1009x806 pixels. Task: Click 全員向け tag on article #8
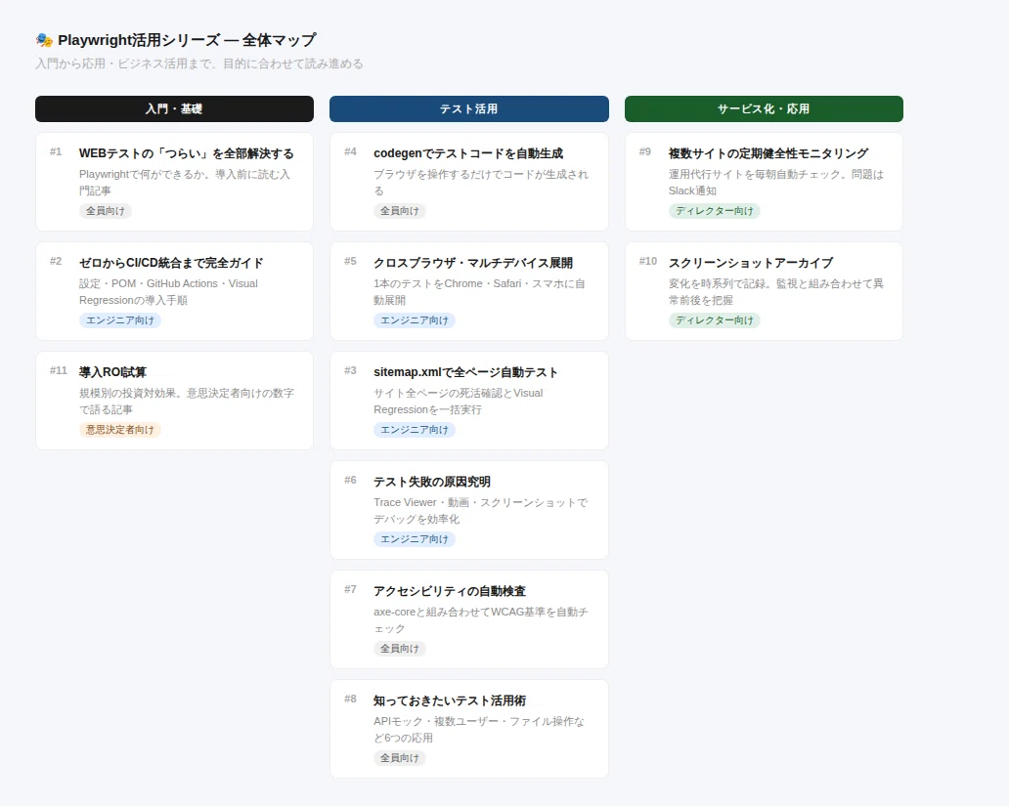(x=400, y=758)
